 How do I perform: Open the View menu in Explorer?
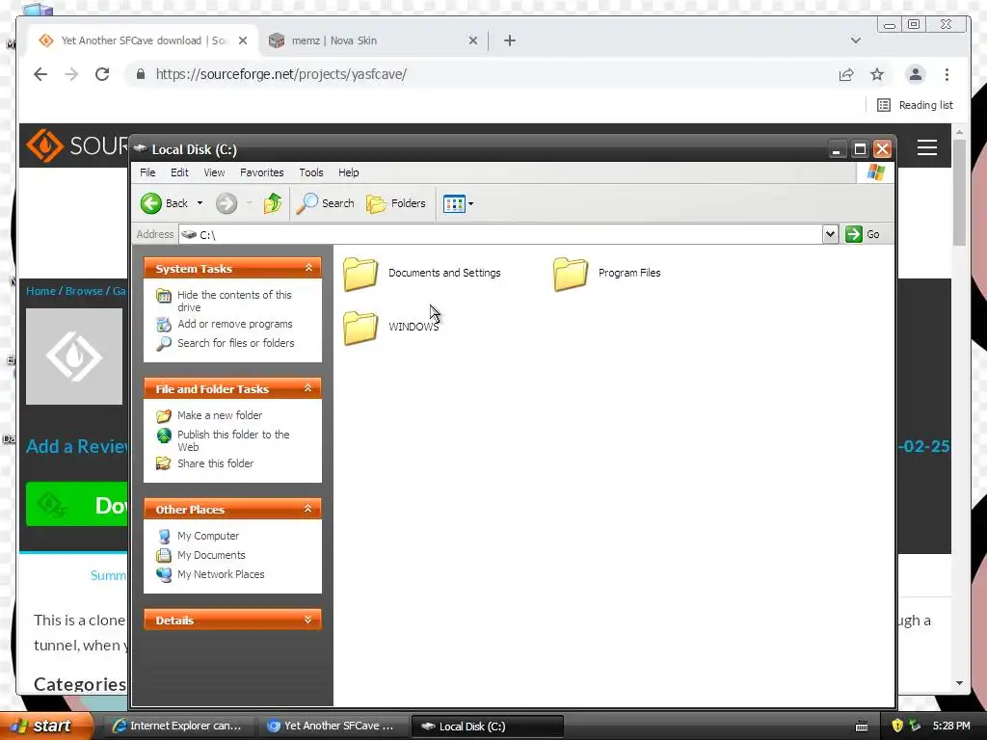(214, 172)
